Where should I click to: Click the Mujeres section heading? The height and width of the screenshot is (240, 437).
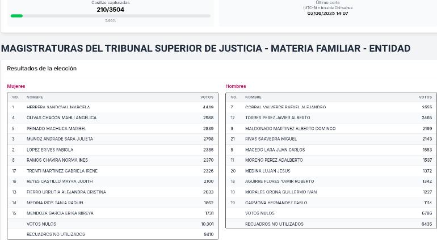16,86
